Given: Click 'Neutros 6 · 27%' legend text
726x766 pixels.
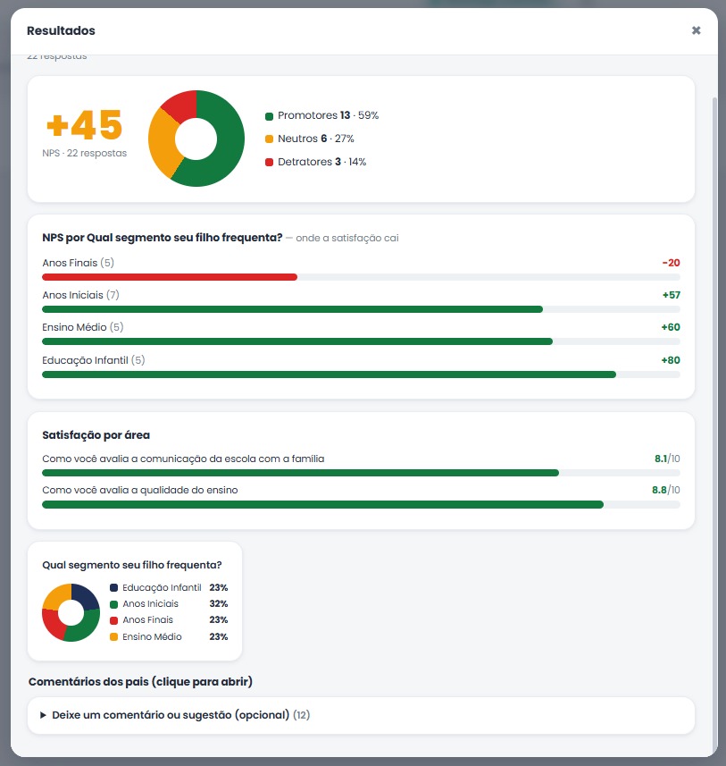Looking at the screenshot, I should [316, 139].
